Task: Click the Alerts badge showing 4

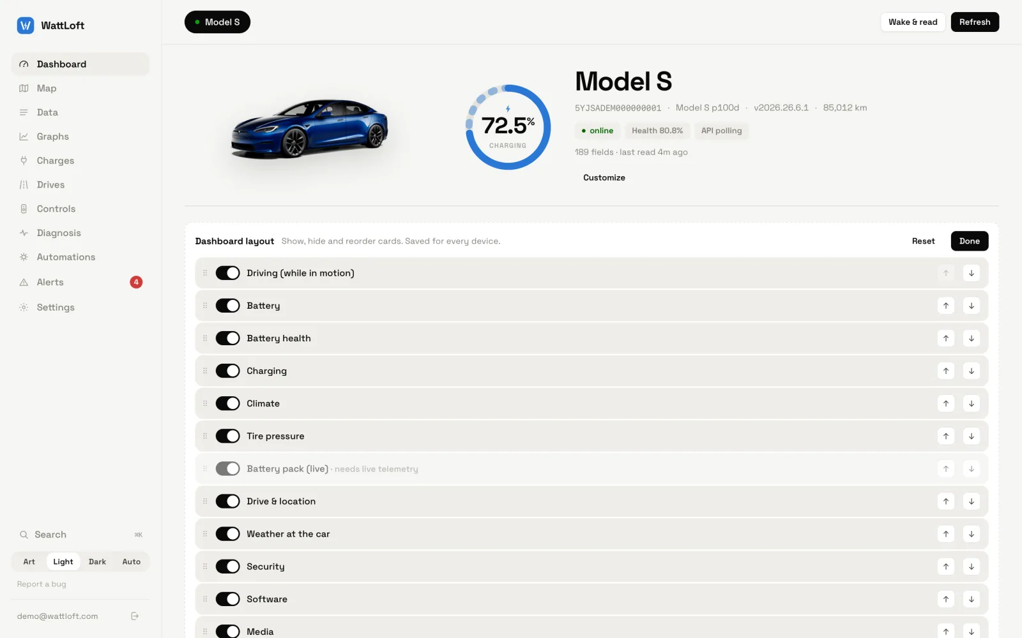Action: 136,282
